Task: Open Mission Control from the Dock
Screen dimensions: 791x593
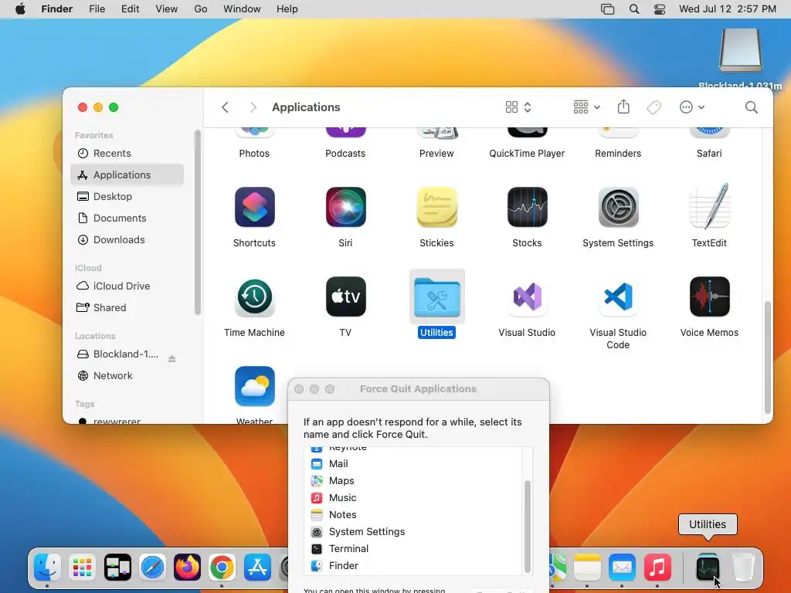Action: [x=117, y=568]
